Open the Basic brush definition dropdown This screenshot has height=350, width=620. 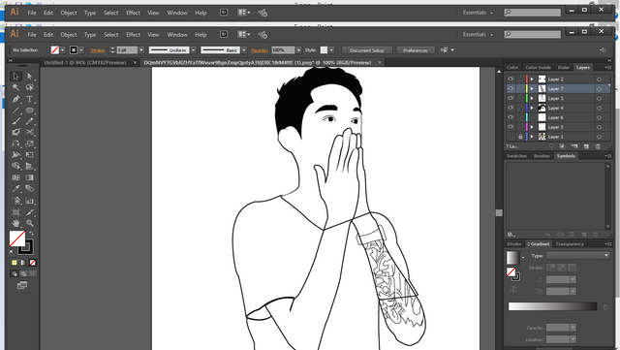coord(244,50)
